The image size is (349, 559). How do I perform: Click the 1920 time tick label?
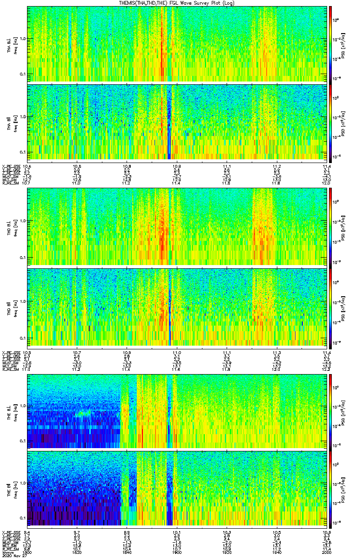tap(227, 552)
